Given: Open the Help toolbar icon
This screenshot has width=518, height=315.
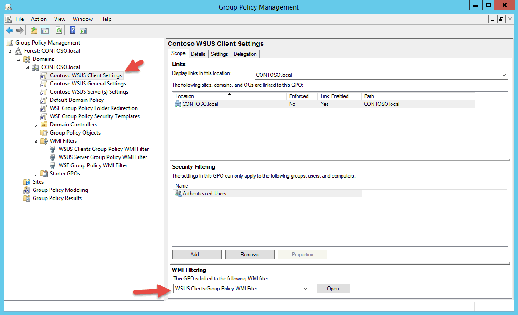Looking at the screenshot, I should click(72, 30).
